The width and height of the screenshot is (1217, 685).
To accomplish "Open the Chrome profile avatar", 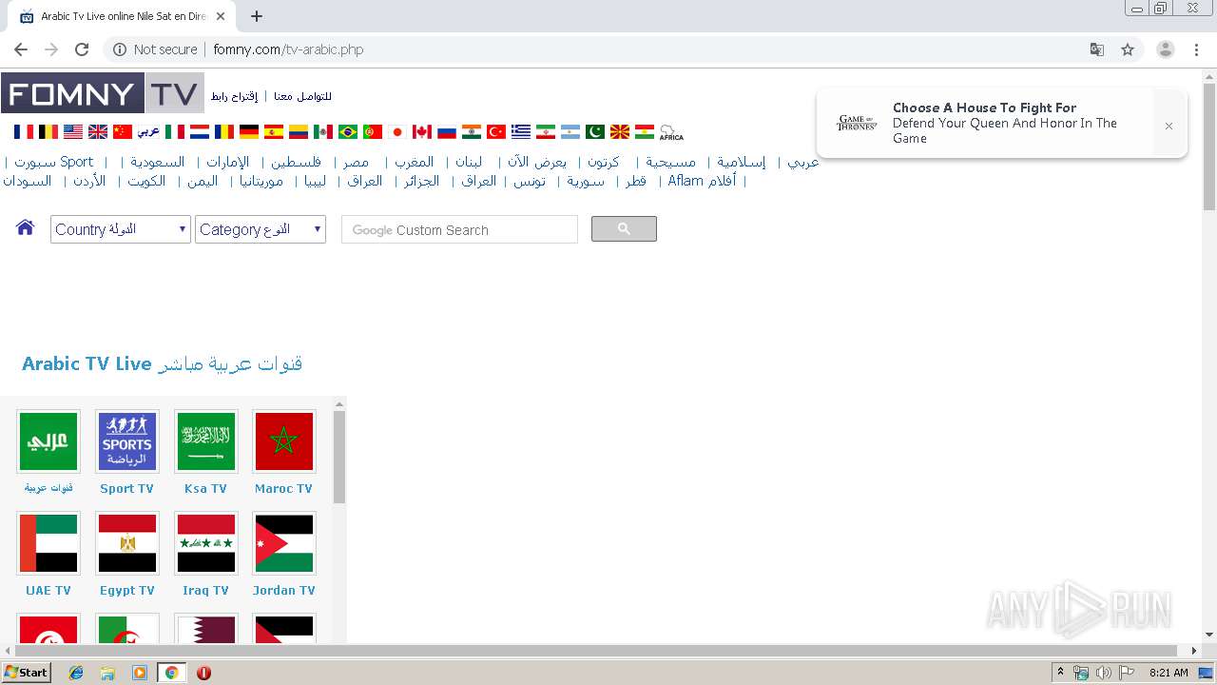I will click(x=1166, y=49).
